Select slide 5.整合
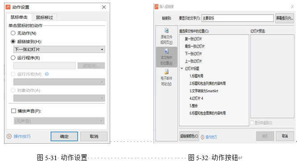 coord(194,106)
